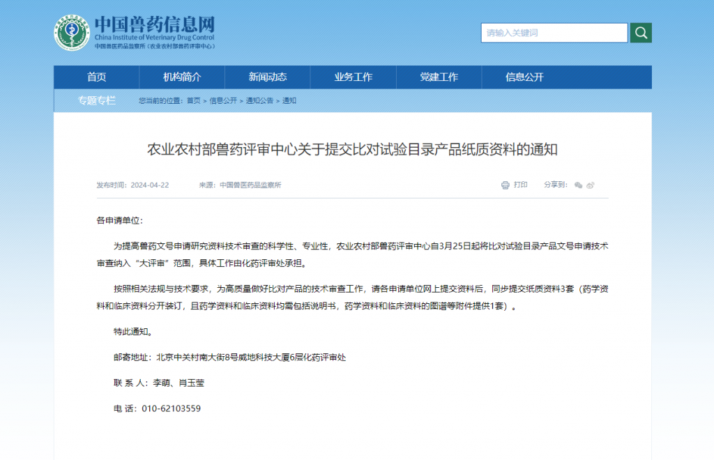Screen dimensions: 714x460
Task: Open the 首页 navigation menu item
Action: [97, 77]
